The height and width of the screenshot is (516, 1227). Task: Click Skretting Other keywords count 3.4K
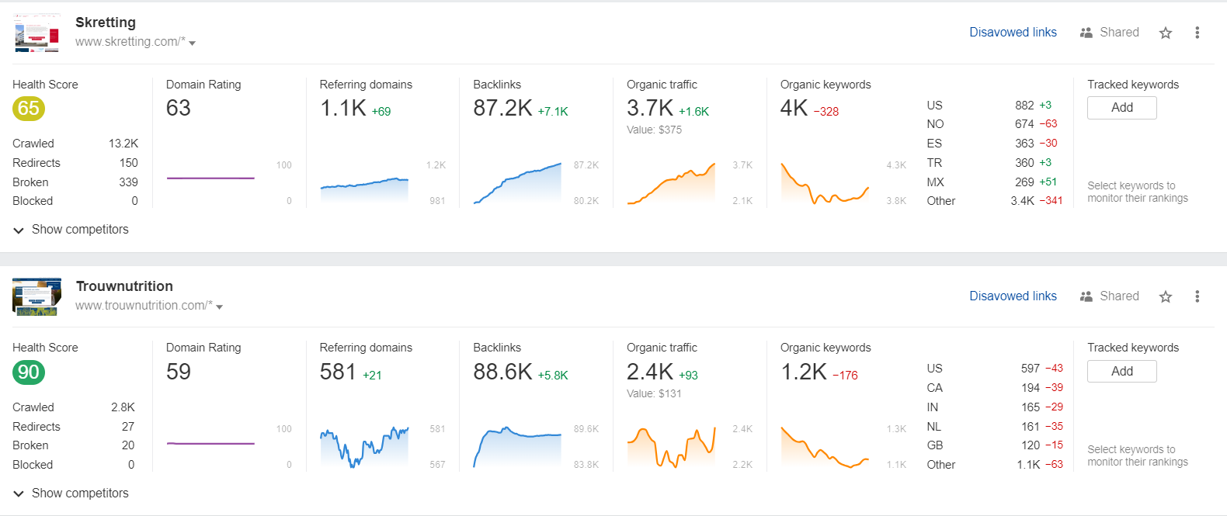tap(1022, 201)
